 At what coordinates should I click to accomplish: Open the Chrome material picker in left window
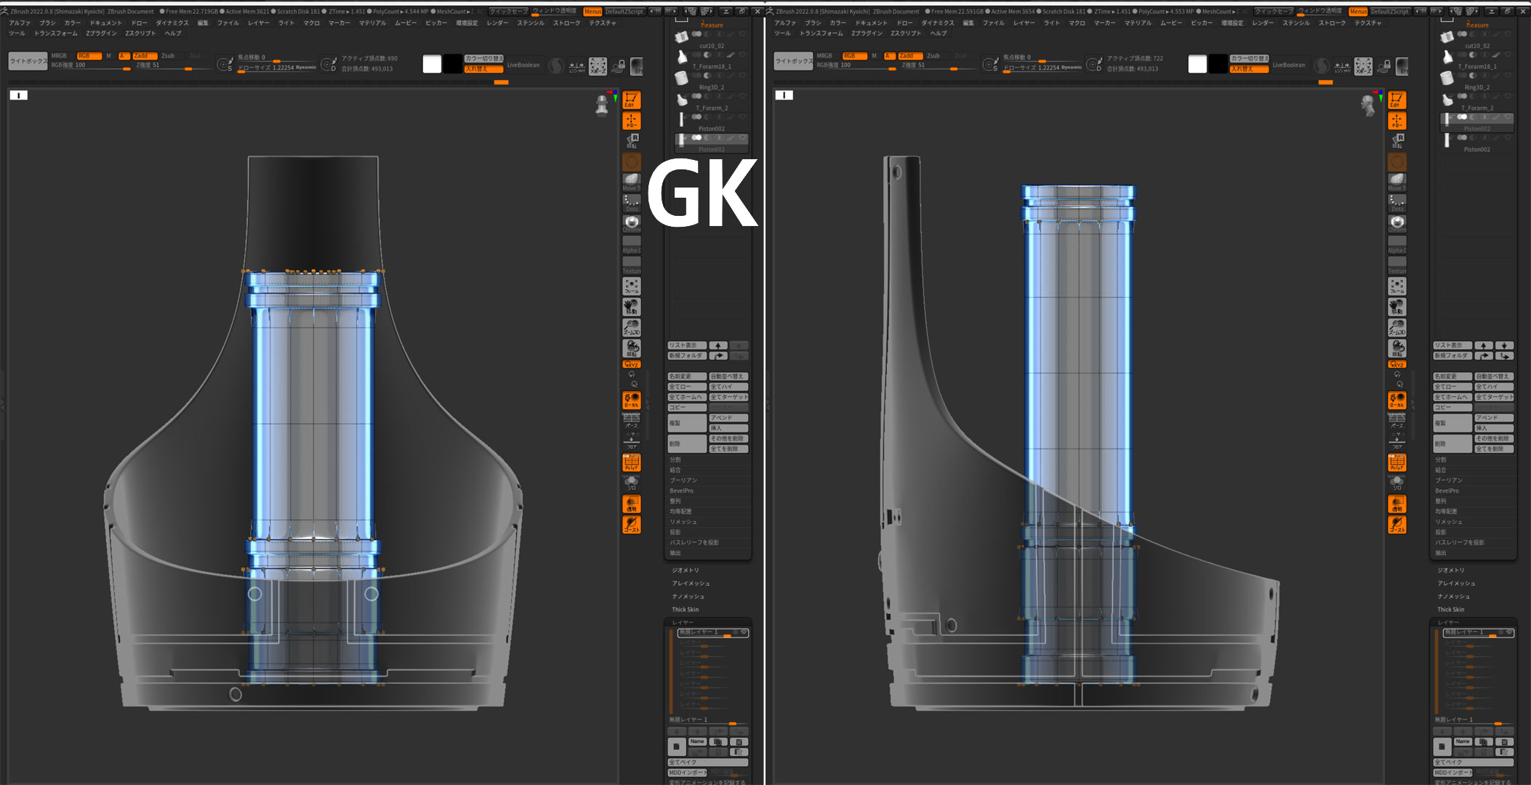631,223
